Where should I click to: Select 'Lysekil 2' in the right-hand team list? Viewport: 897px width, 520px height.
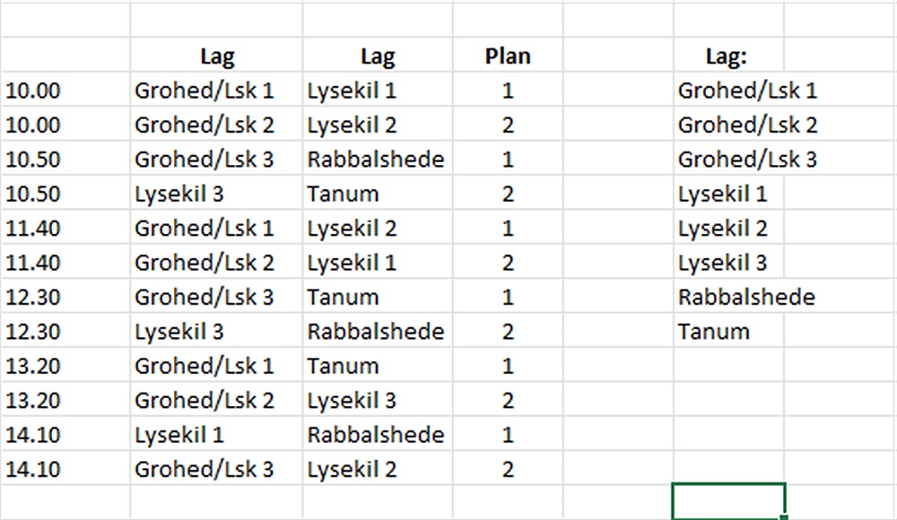coord(723,228)
